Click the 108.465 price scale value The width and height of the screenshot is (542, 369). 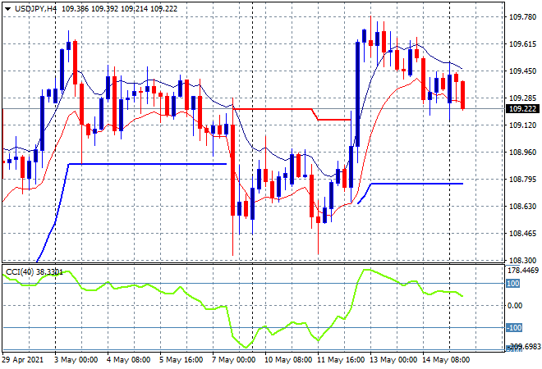click(523, 234)
